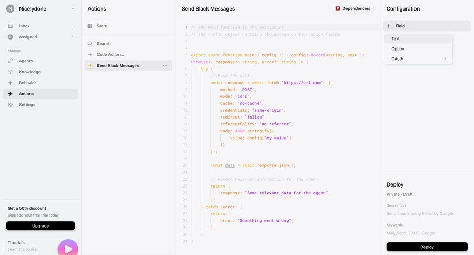Click the Behavior sparkle icon
This screenshot has width=474, height=255.
pos(11,83)
